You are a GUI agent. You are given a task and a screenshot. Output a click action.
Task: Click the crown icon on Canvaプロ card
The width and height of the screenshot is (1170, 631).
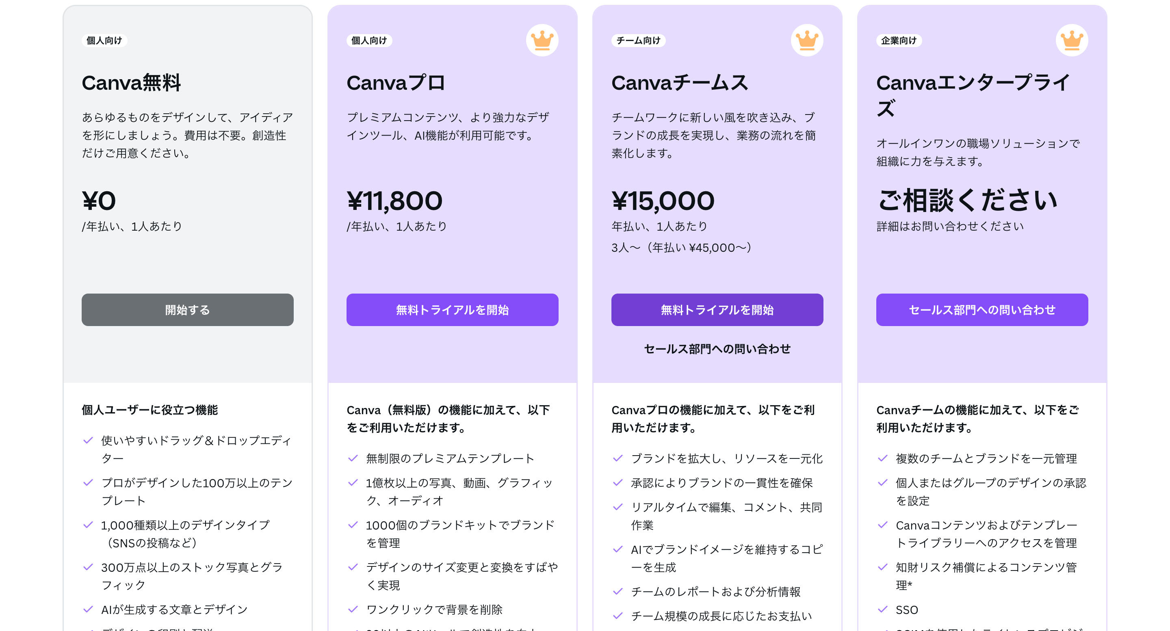pos(542,41)
